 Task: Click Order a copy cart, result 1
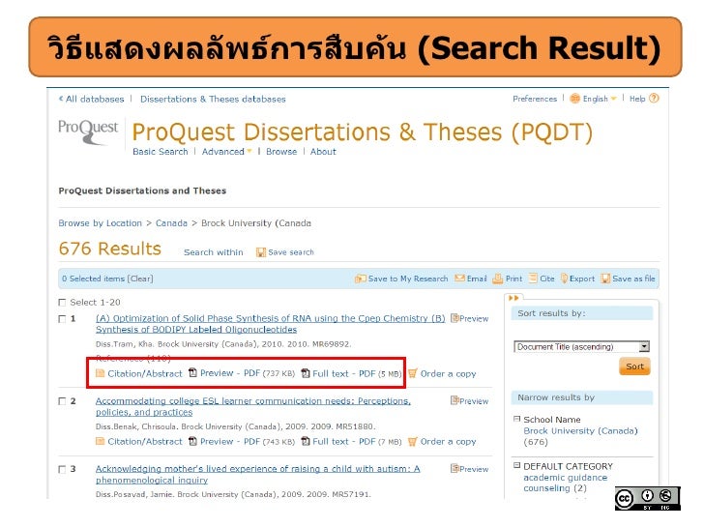tap(413, 373)
